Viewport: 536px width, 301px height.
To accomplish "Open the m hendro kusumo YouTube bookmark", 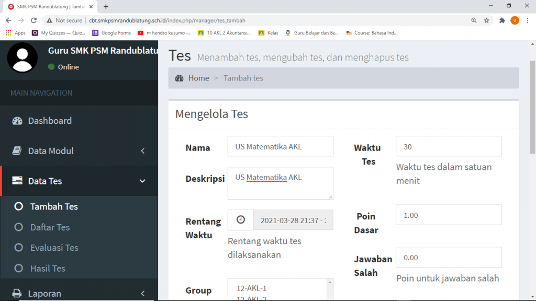I will tap(164, 33).
